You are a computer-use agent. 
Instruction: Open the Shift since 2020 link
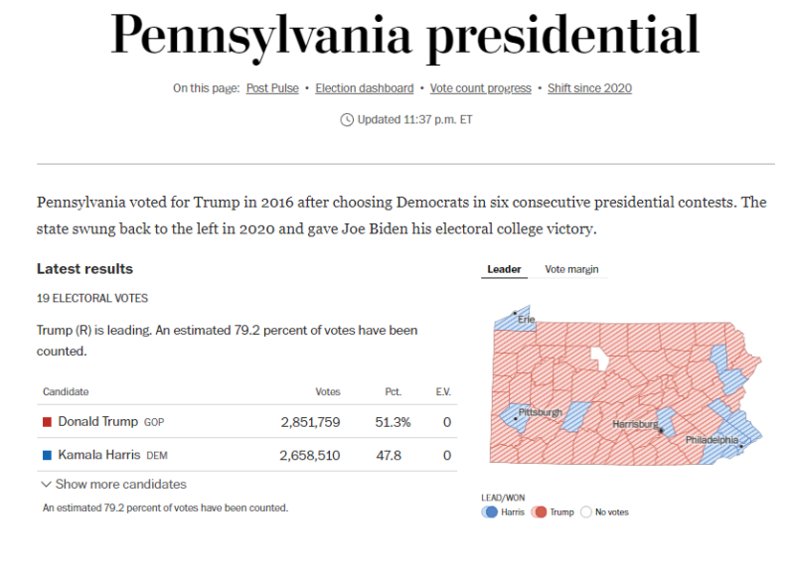(x=589, y=88)
